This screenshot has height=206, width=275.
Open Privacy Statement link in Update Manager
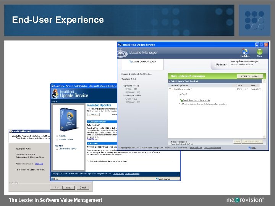pyautogui.click(x=212, y=148)
